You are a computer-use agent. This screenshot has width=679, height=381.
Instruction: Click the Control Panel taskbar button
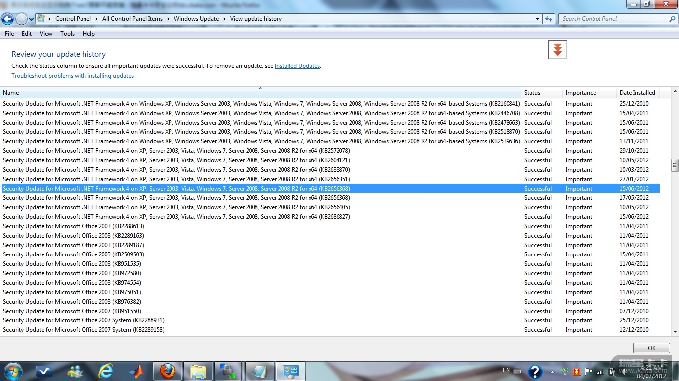[291, 371]
